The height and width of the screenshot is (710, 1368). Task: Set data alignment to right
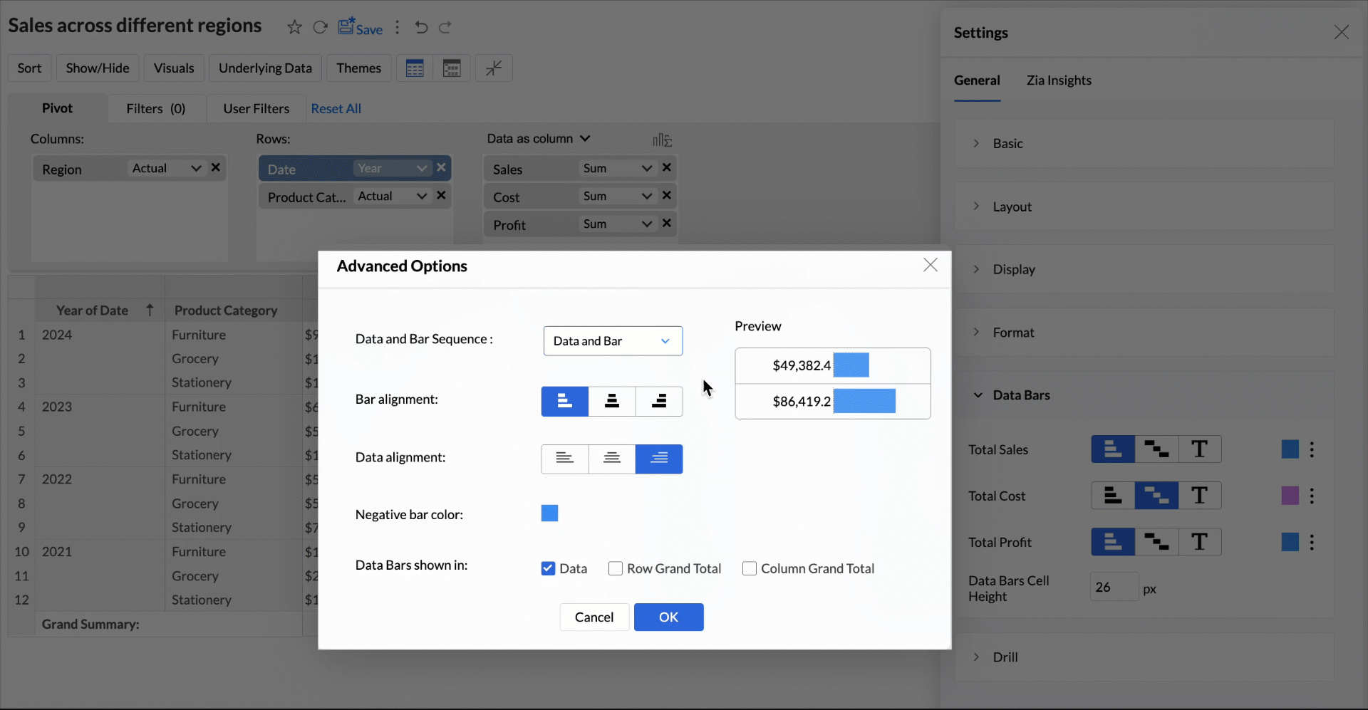click(x=659, y=459)
